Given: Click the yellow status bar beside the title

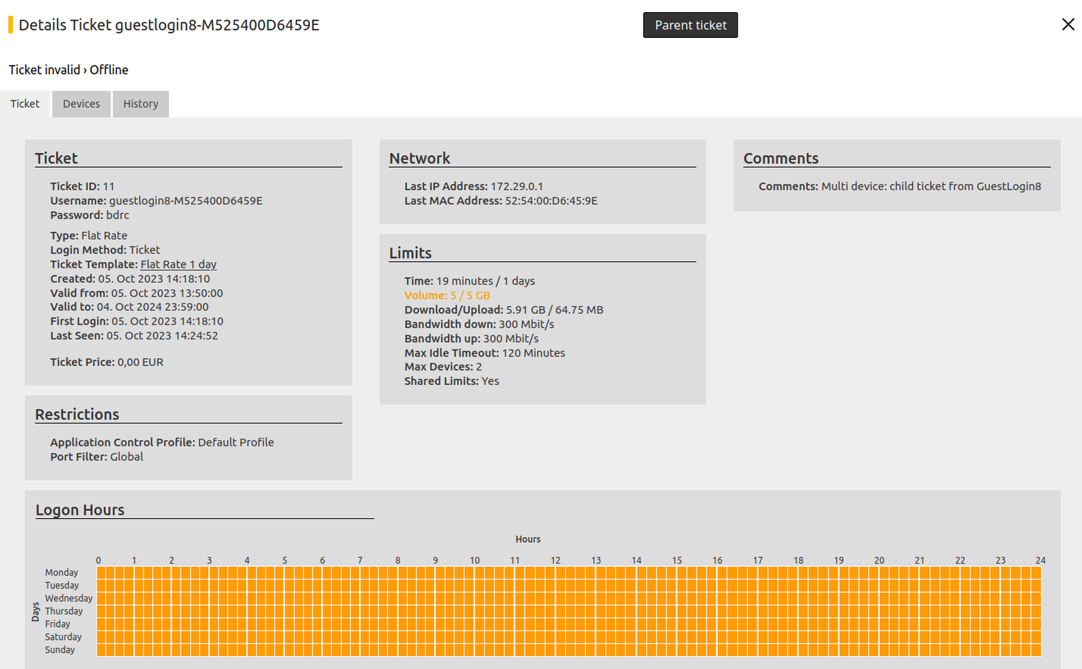Looking at the screenshot, I should [x=10, y=25].
